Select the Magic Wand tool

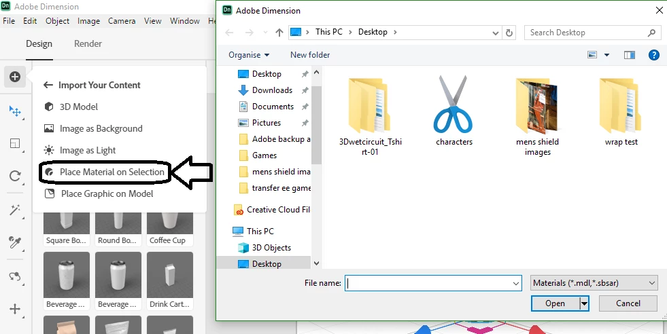pos(15,210)
